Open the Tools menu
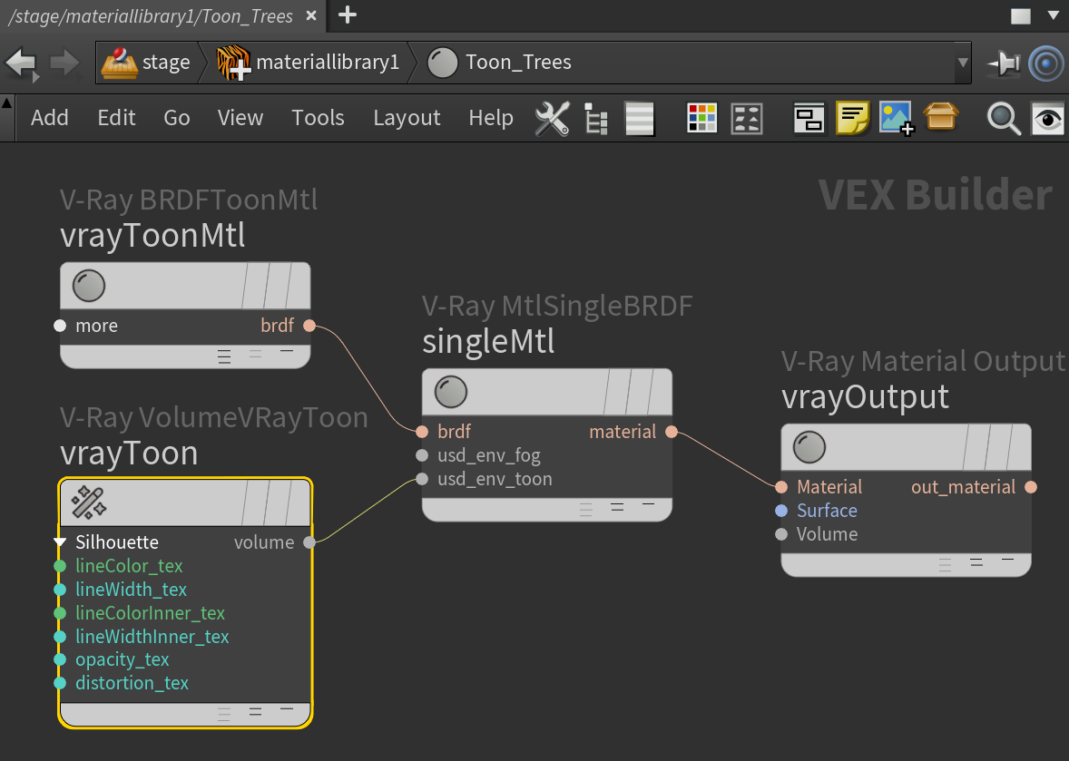Screen dimensions: 1069x761 click(x=318, y=118)
